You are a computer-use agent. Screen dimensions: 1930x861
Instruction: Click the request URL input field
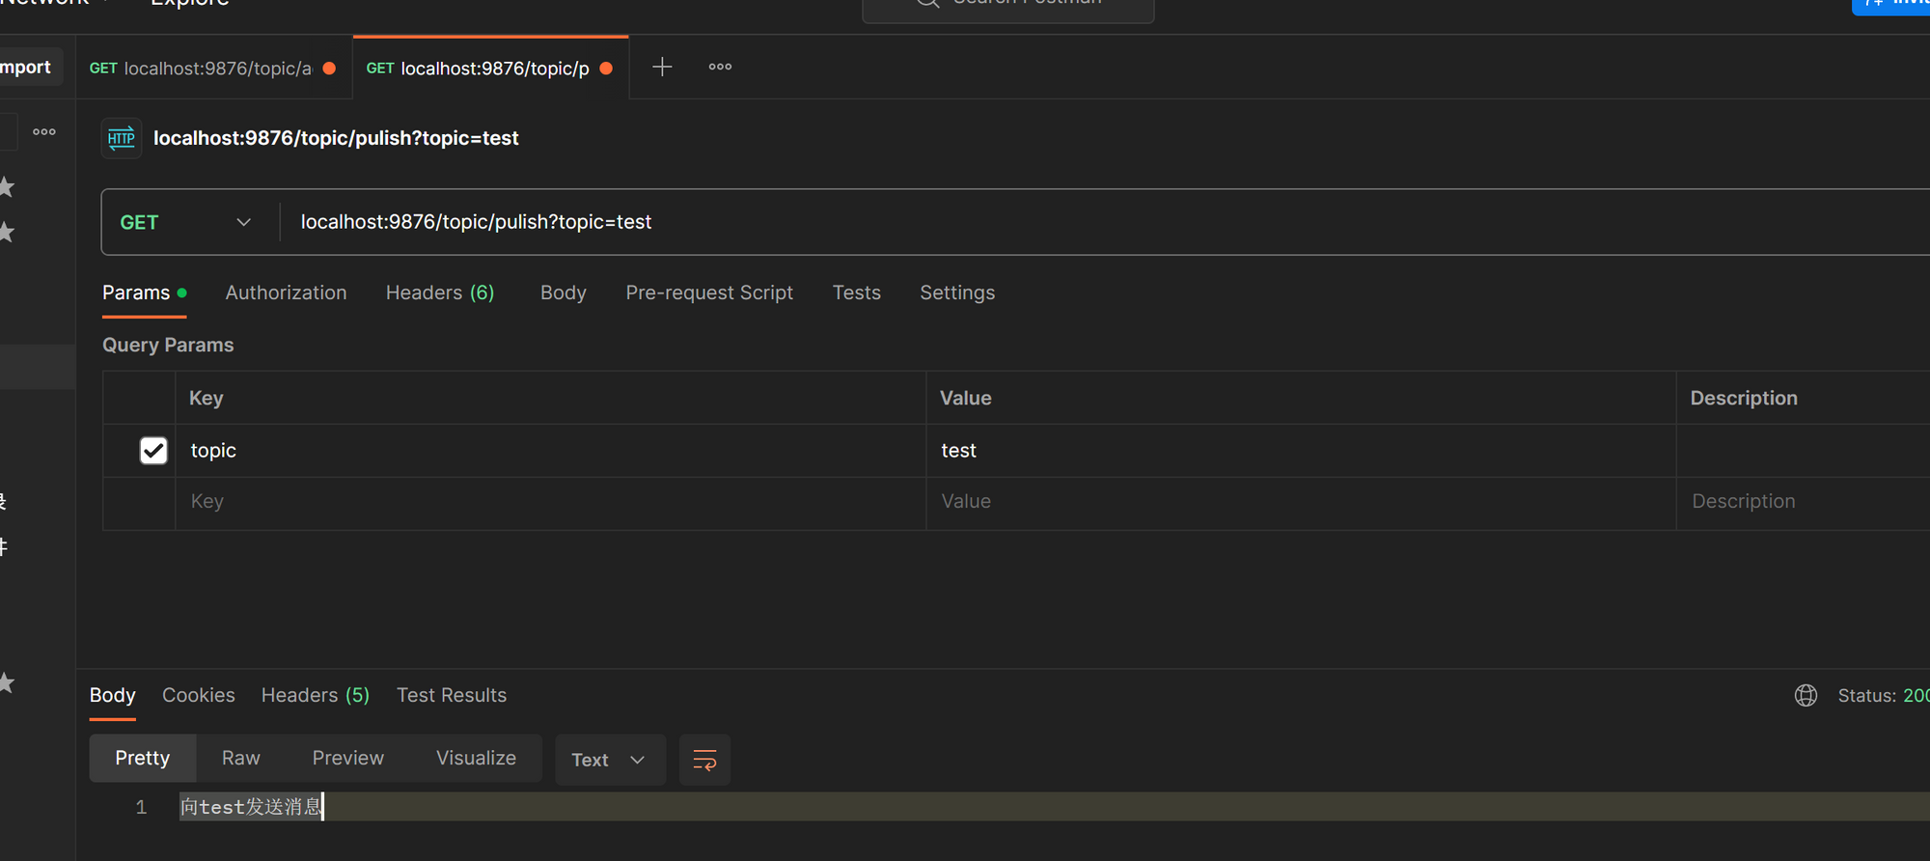tap(1105, 222)
